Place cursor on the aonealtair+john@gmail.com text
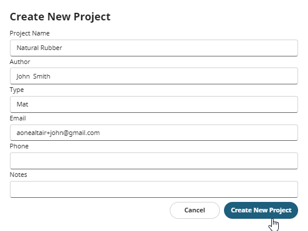This screenshot has height=231, width=308. (x=58, y=133)
